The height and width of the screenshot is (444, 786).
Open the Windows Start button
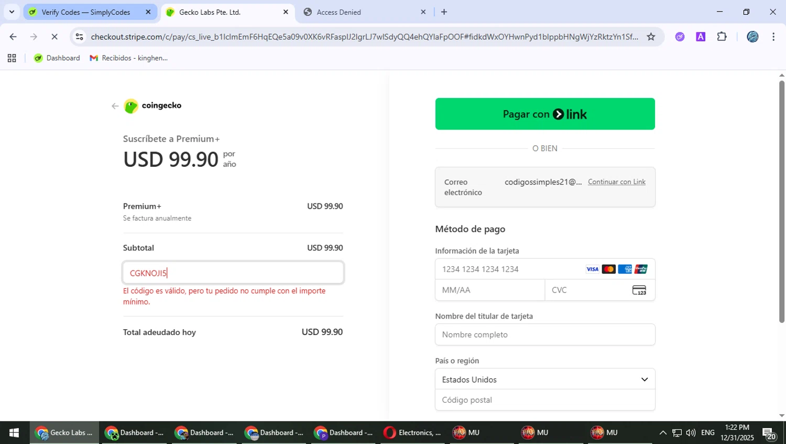point(14,432)
